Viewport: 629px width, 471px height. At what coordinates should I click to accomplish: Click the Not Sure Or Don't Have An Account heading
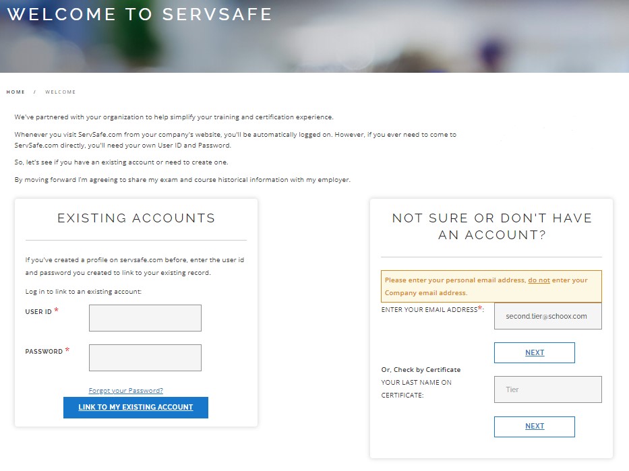click(x=491, y=226)
